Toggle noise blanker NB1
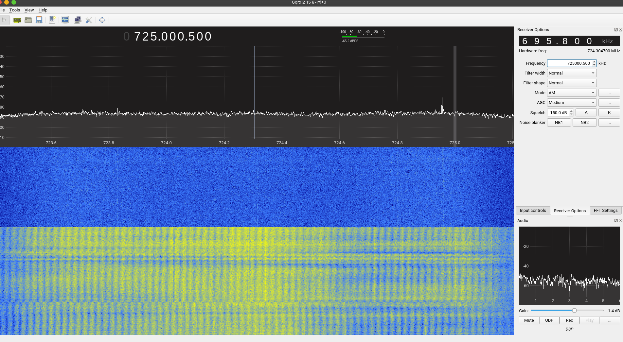This screenshot has width=623, height=342. pyautogui.click(x=559, y=123)
